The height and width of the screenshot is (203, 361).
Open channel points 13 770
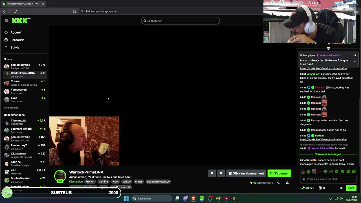[x=308, y=188]
